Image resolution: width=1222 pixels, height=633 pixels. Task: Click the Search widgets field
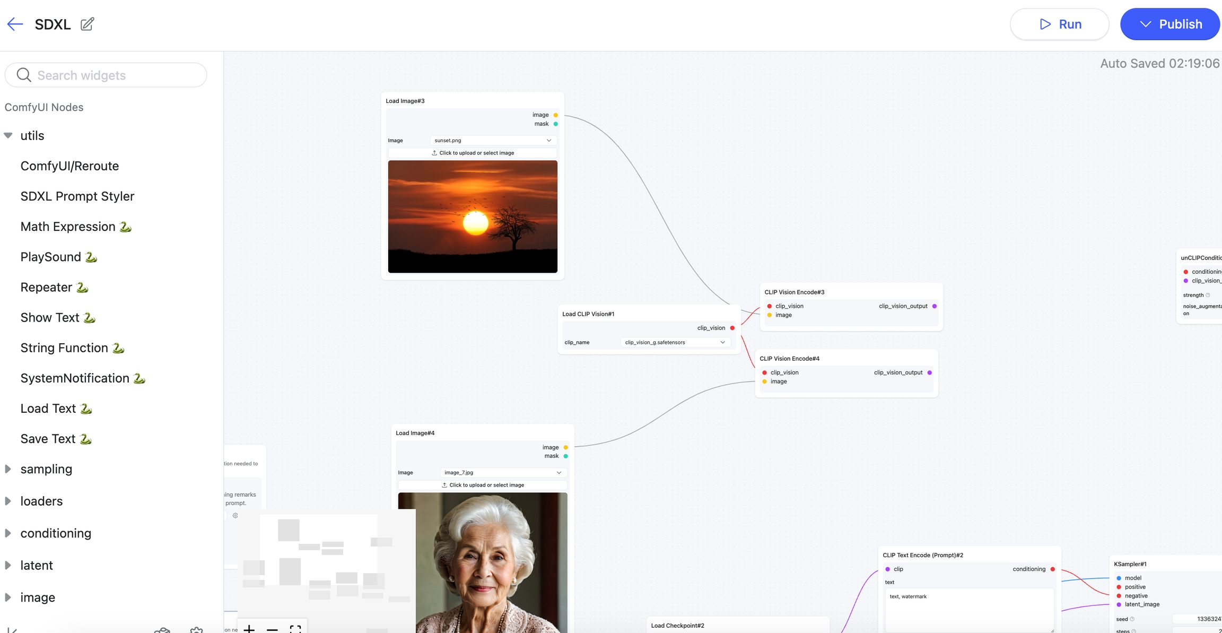click(106, 75)
